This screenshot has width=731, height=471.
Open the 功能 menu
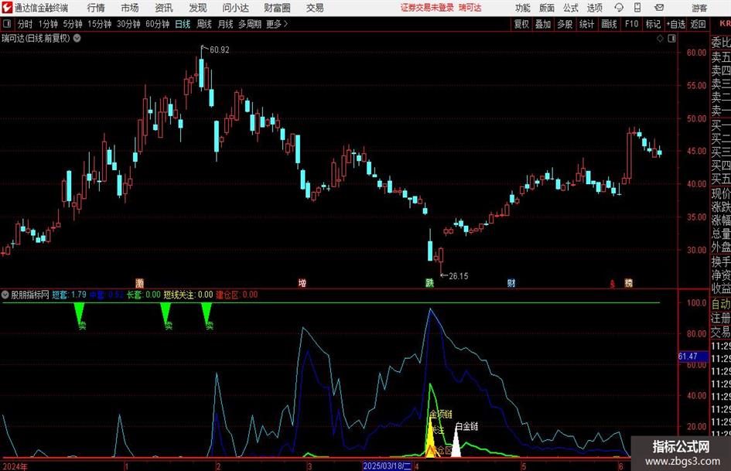coord(523,8)
